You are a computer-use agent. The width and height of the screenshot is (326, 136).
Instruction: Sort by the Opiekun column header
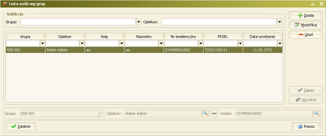coord(65,37)
